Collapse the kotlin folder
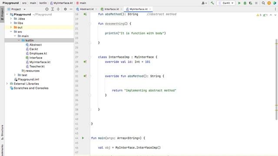Viewport: 278px width, 156px height. click(x=19, y=40)
